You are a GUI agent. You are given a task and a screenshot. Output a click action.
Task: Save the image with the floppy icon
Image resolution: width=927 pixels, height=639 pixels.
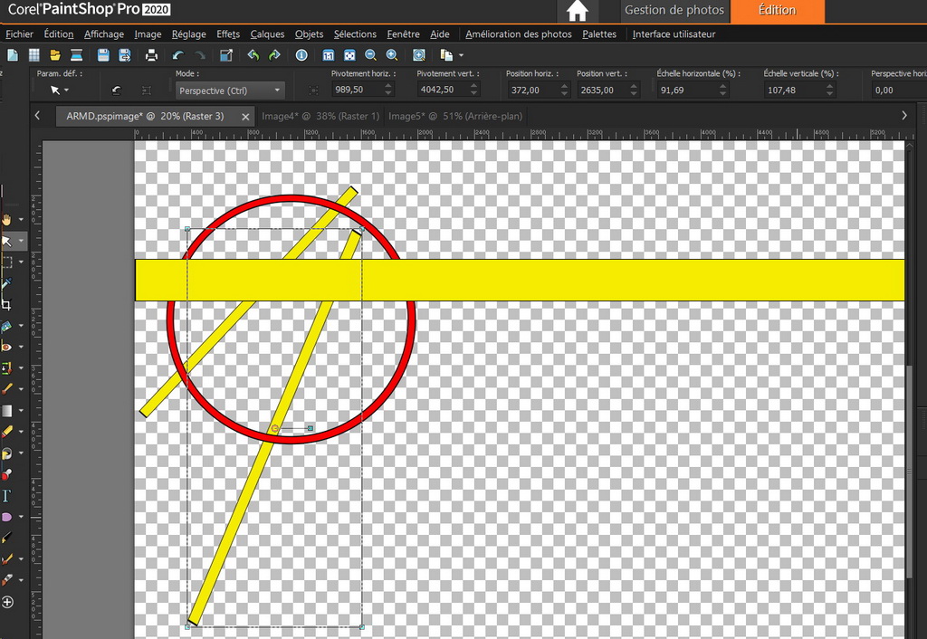click(x=103, y=55)
